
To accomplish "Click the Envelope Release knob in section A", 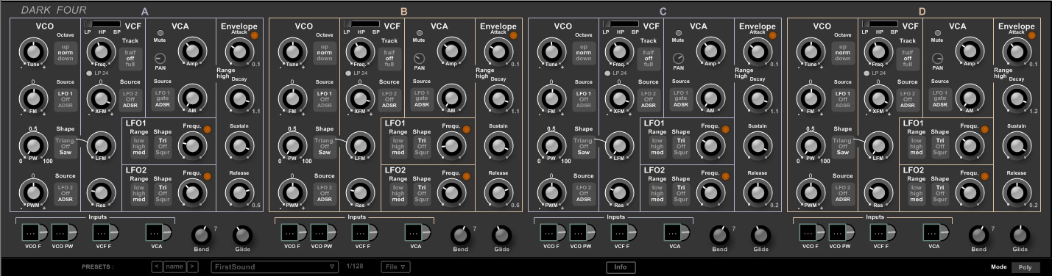I will [240, 192].
